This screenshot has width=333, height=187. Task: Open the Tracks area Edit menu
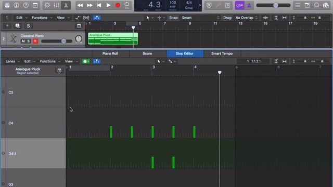pyautogui.click(x=22, y=18)
